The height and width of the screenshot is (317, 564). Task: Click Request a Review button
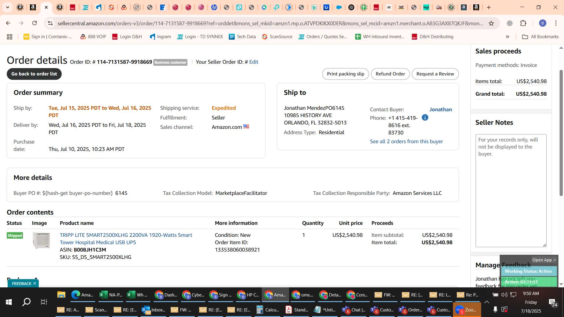pos(435,74)
